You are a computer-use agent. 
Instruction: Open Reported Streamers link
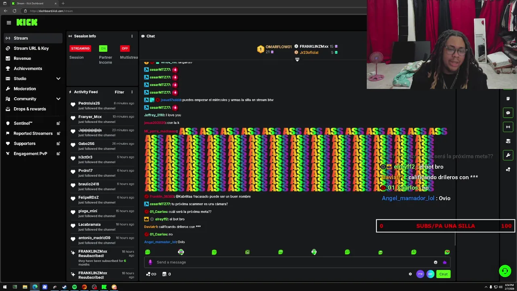click(33, 133)
